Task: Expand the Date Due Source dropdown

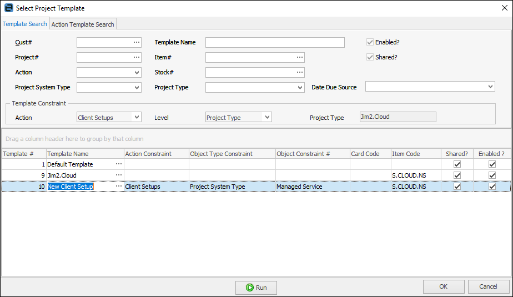Action: (490, 87)
